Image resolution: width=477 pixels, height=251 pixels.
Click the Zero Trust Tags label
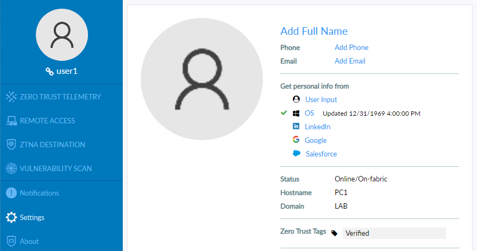(303, 231)
